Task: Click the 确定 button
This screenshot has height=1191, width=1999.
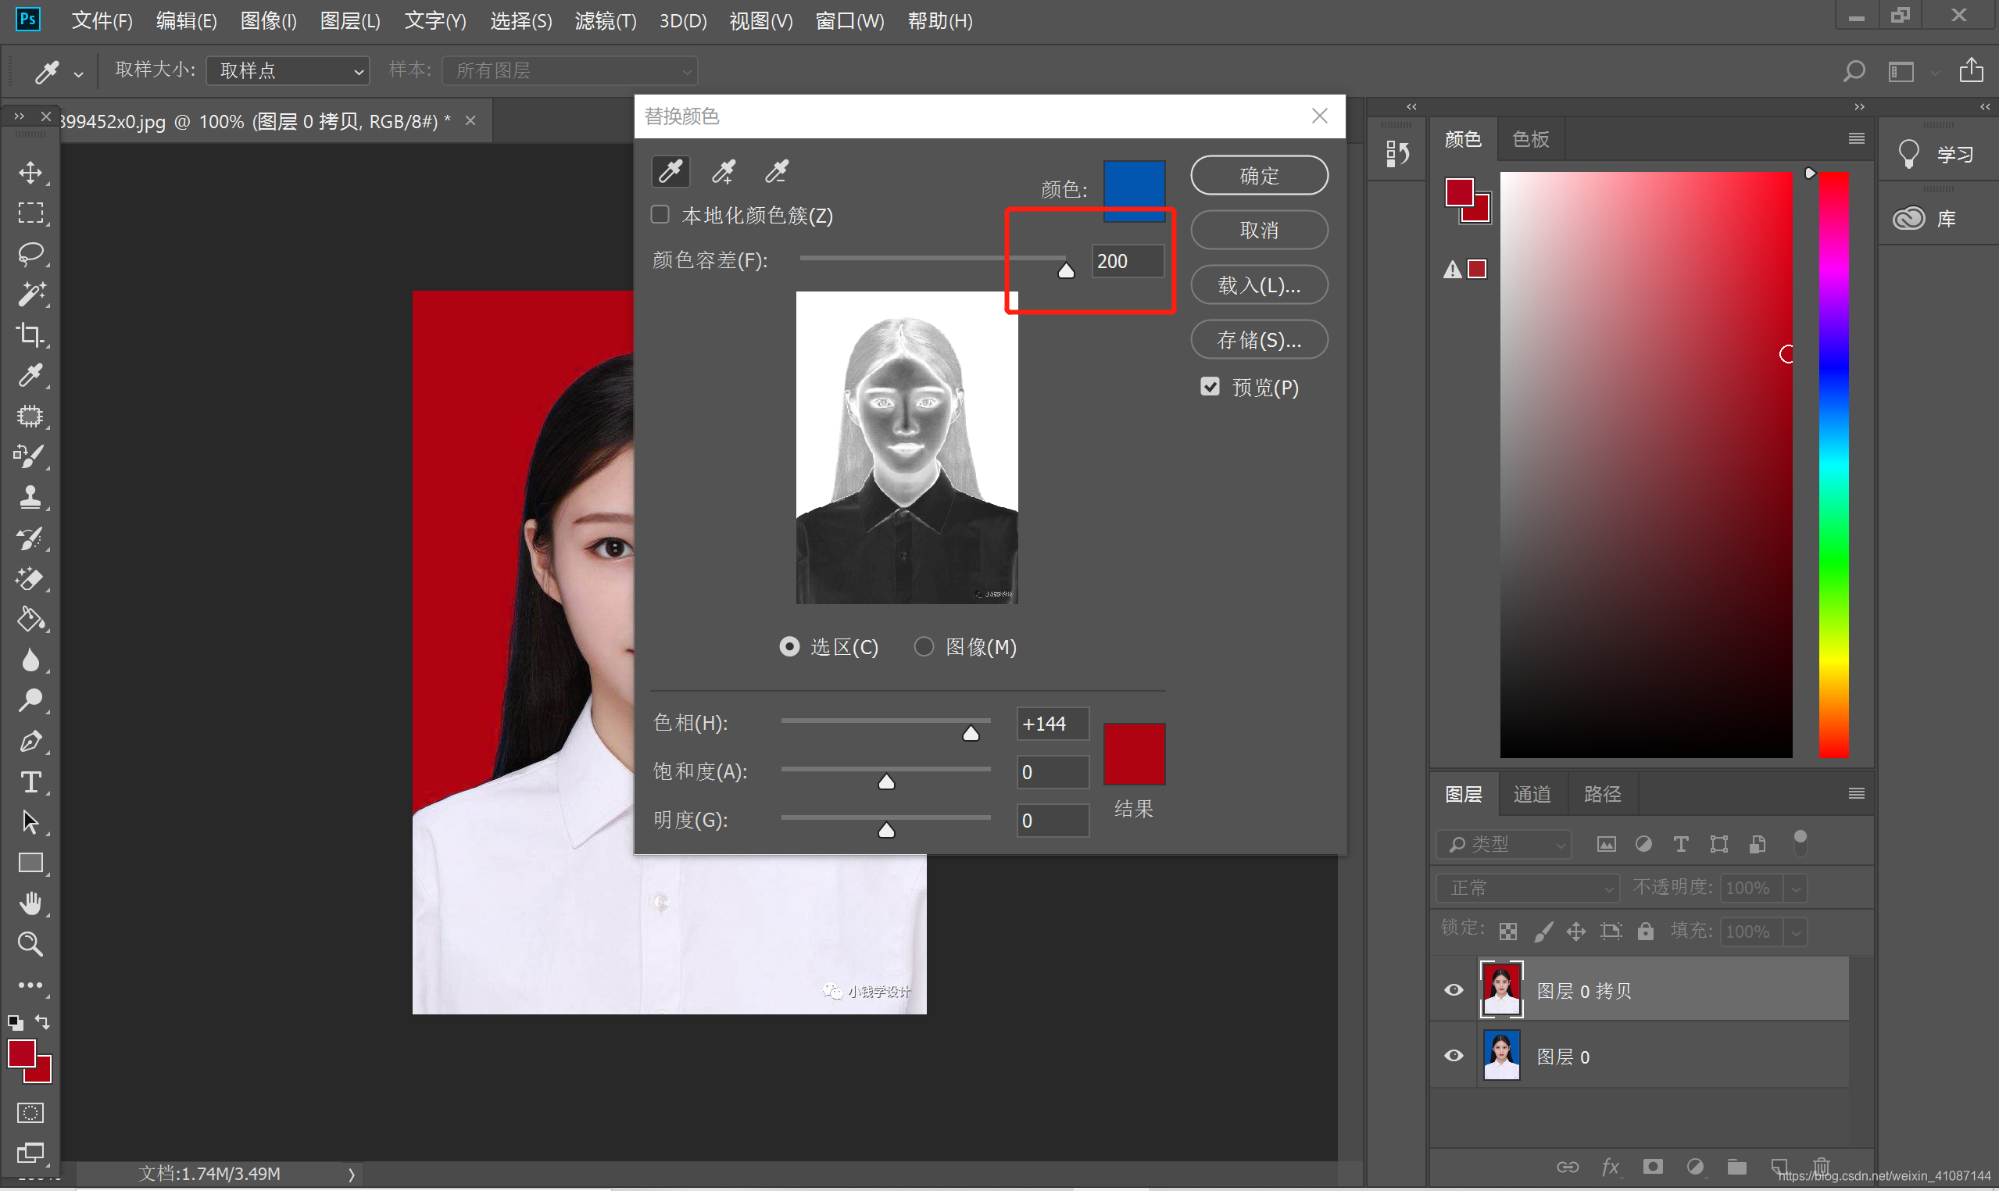Action: 1258,176
